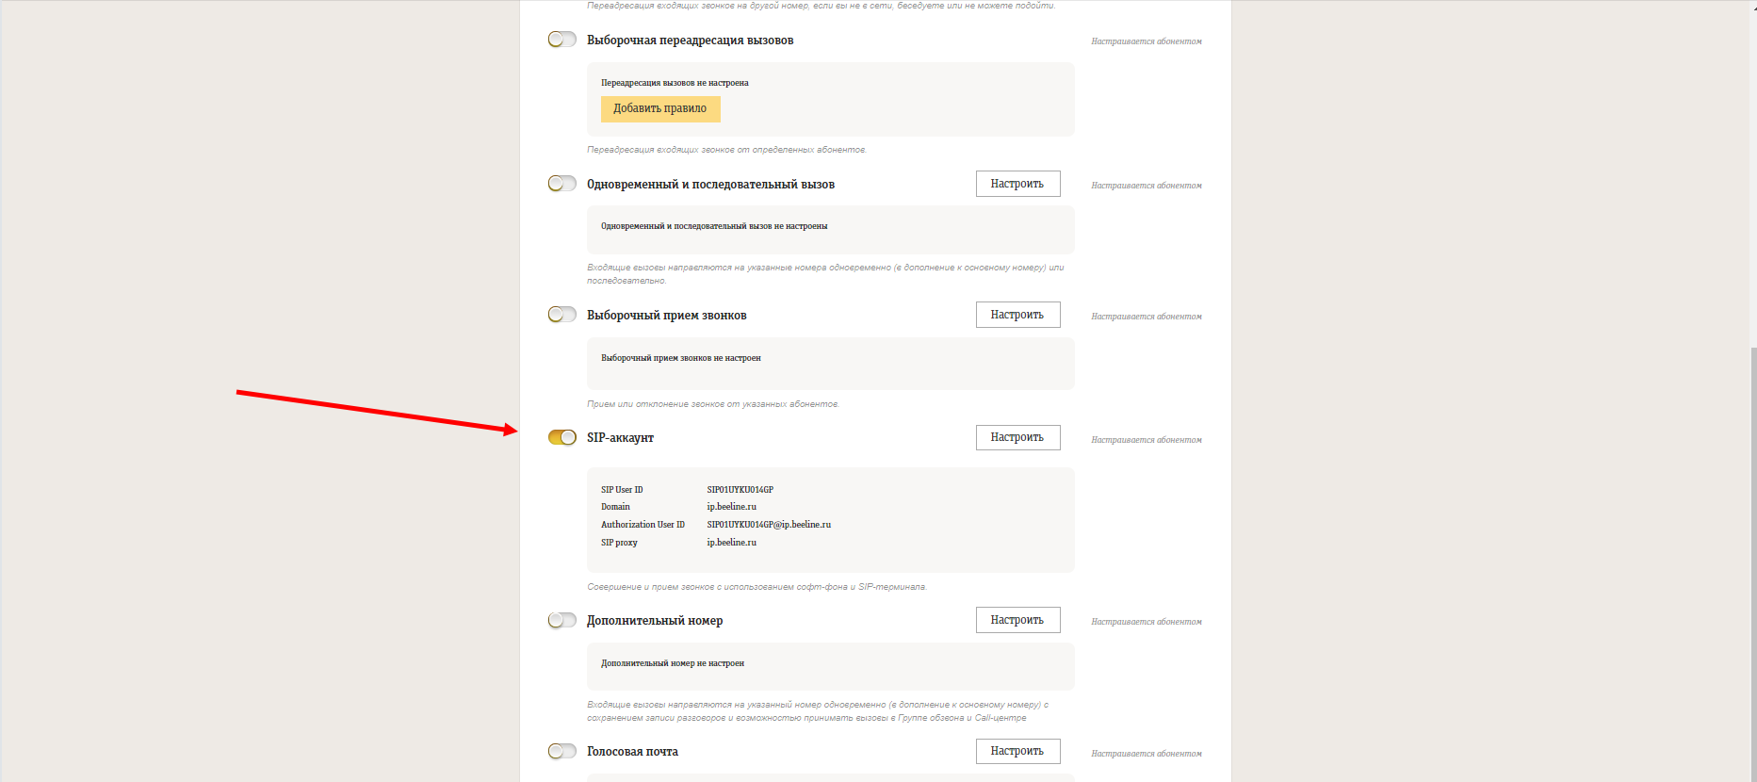Disable the SIP-аккаунт toggle
The height and width of the screenshot is (782, 1757).
(562, 437)
